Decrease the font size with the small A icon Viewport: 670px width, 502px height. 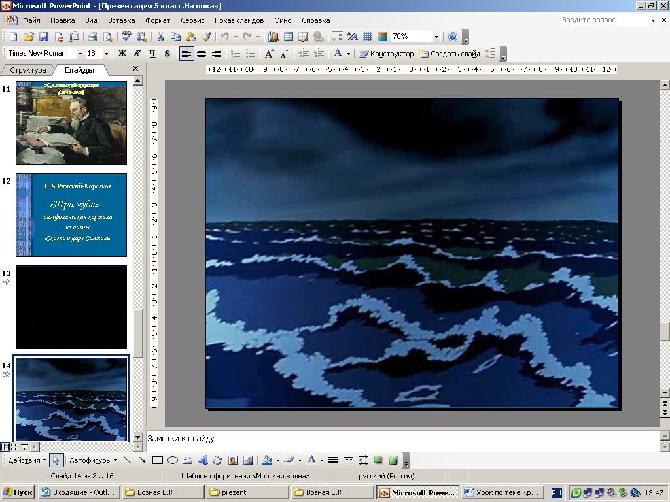[284, 54]
